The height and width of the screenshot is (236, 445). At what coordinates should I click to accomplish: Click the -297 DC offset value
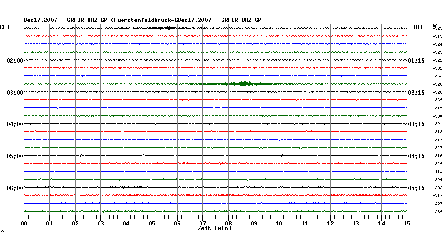click(437, 204)
